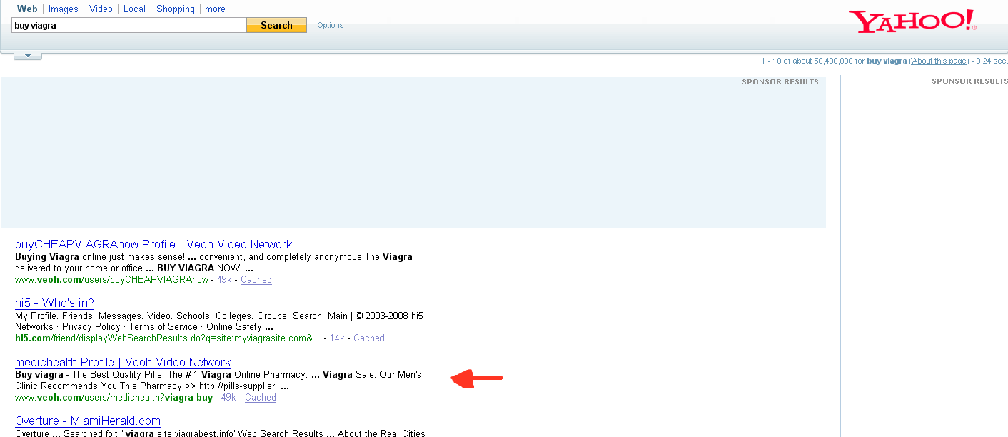
Task: Click the hi5.com/friend/displayWebSearchResults URL text
Action: [x=168, y=338]
